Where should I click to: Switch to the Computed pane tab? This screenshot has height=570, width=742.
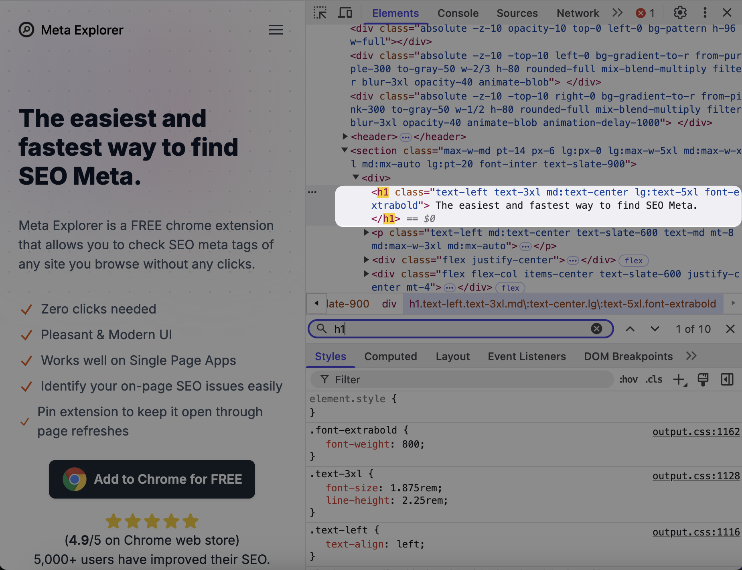(391, 356)
